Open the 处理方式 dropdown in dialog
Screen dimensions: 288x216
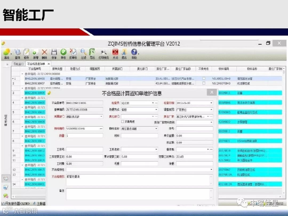pyautogui.click(x=156, y=110)
